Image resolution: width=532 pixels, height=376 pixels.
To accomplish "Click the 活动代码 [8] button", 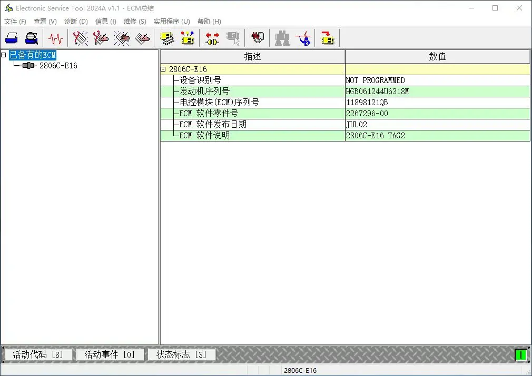I will point(38,354).
